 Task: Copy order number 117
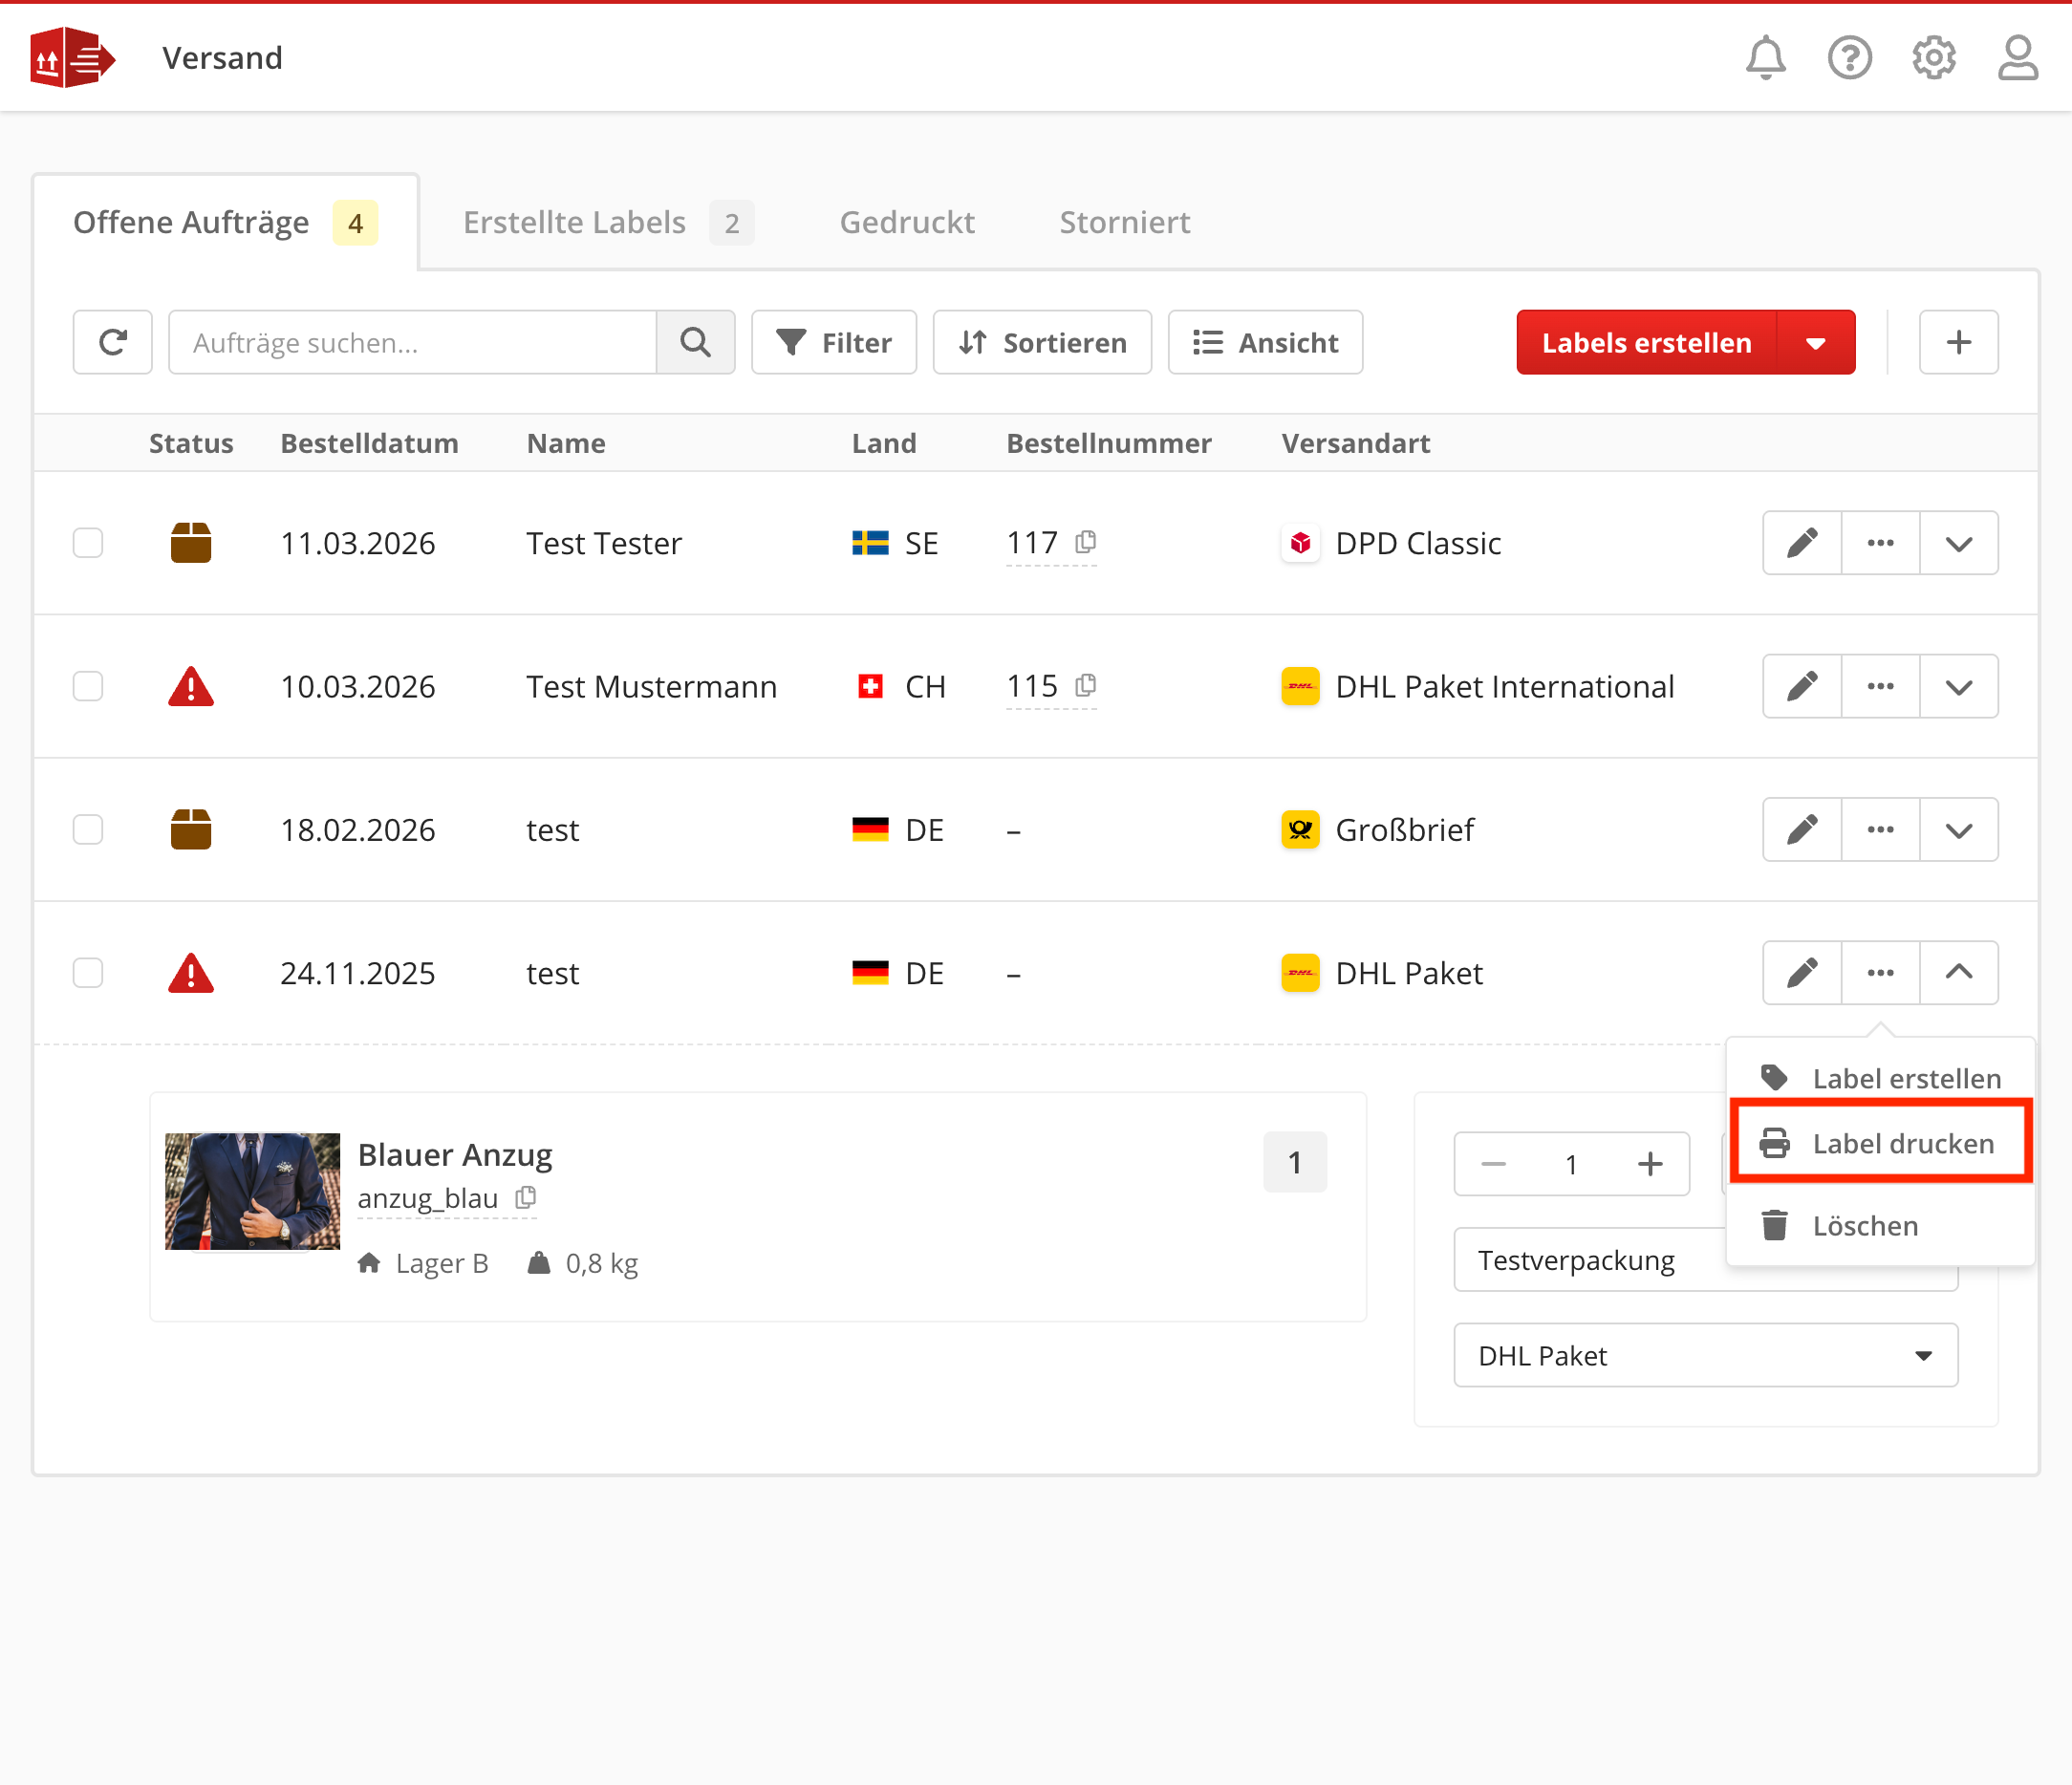pos(1085,542)
